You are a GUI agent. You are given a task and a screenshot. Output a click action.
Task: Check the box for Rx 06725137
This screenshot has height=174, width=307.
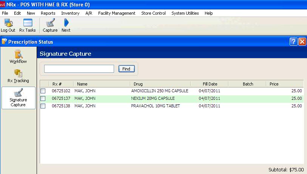(x=43, y=98)
